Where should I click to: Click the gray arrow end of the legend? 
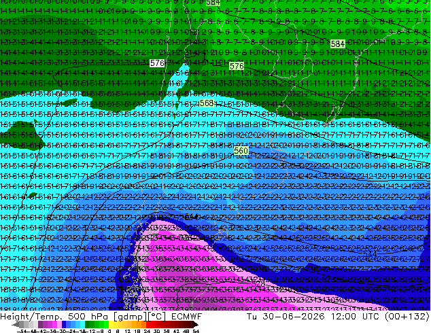(16, 324)
